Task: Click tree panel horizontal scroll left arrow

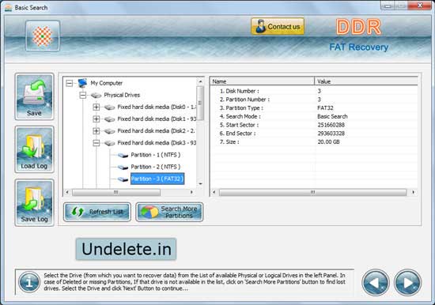Action: [67, 192]
